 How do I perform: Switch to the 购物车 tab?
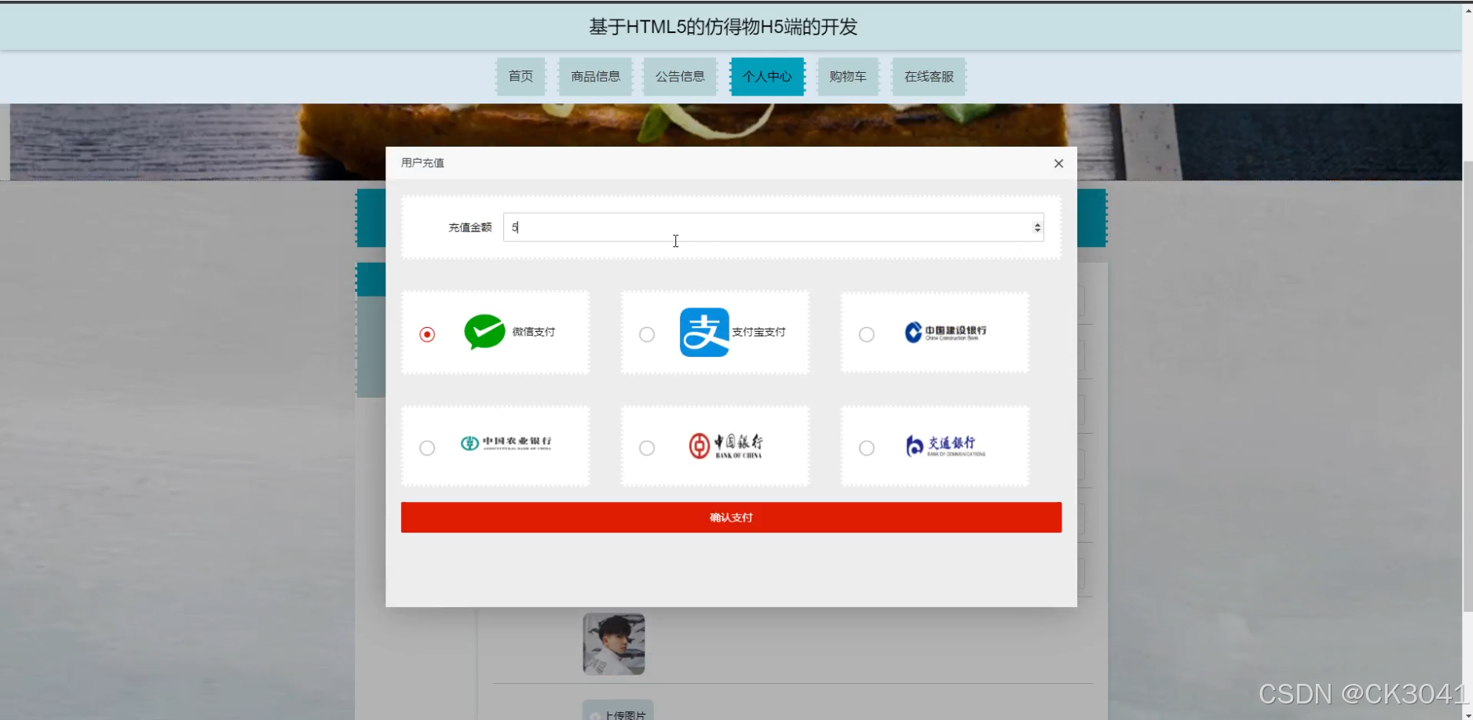(847, 76)
